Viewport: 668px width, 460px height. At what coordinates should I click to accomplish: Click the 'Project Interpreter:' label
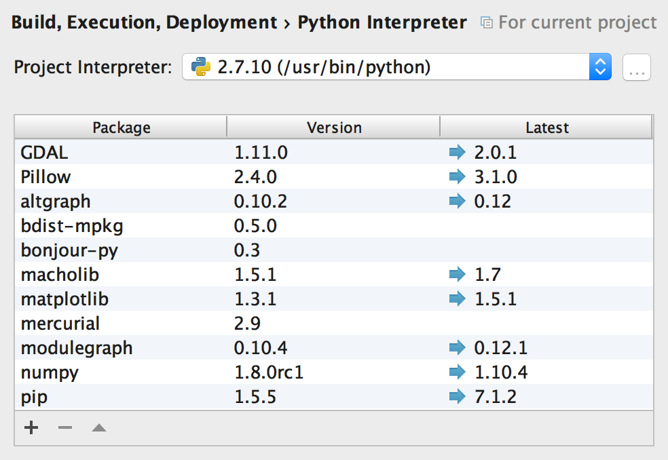coord(93,67)
